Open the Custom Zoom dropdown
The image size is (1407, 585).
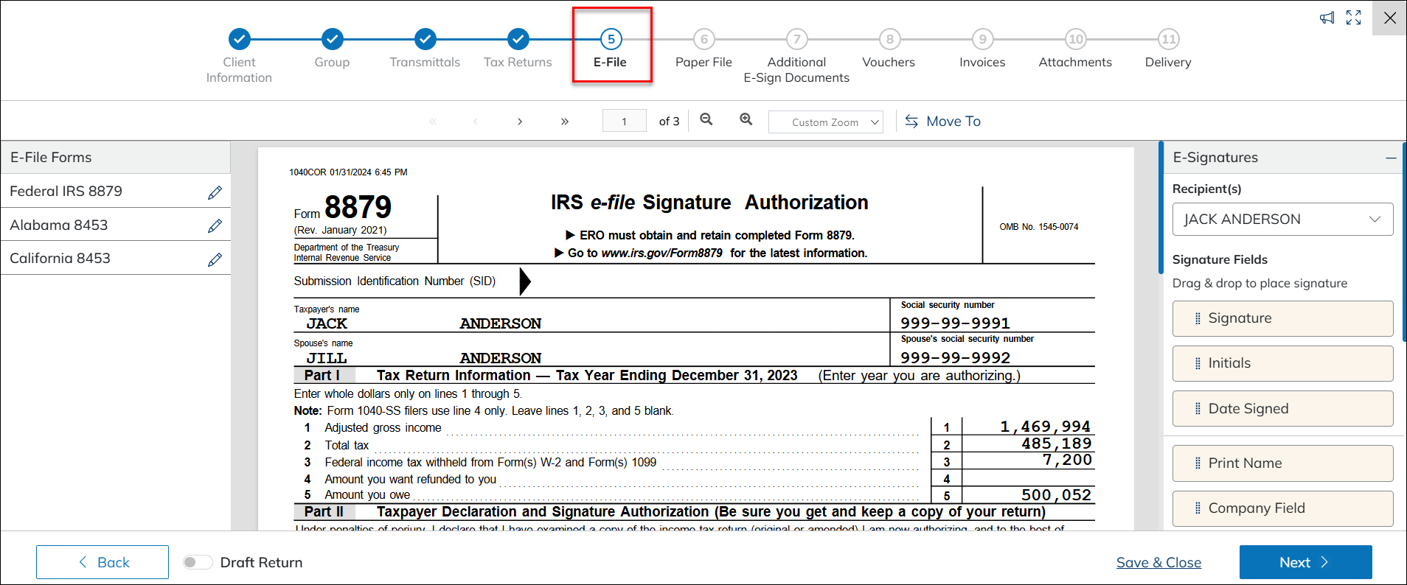pos(825,122)
